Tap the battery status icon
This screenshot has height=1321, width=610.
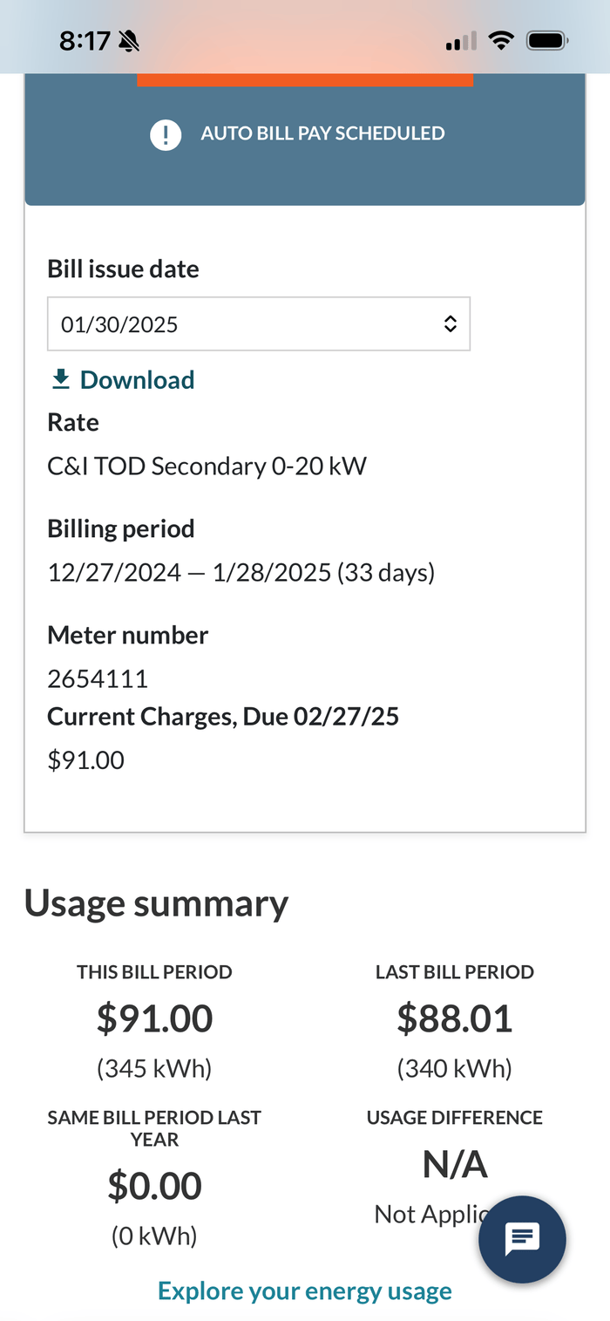coord(548,40)
